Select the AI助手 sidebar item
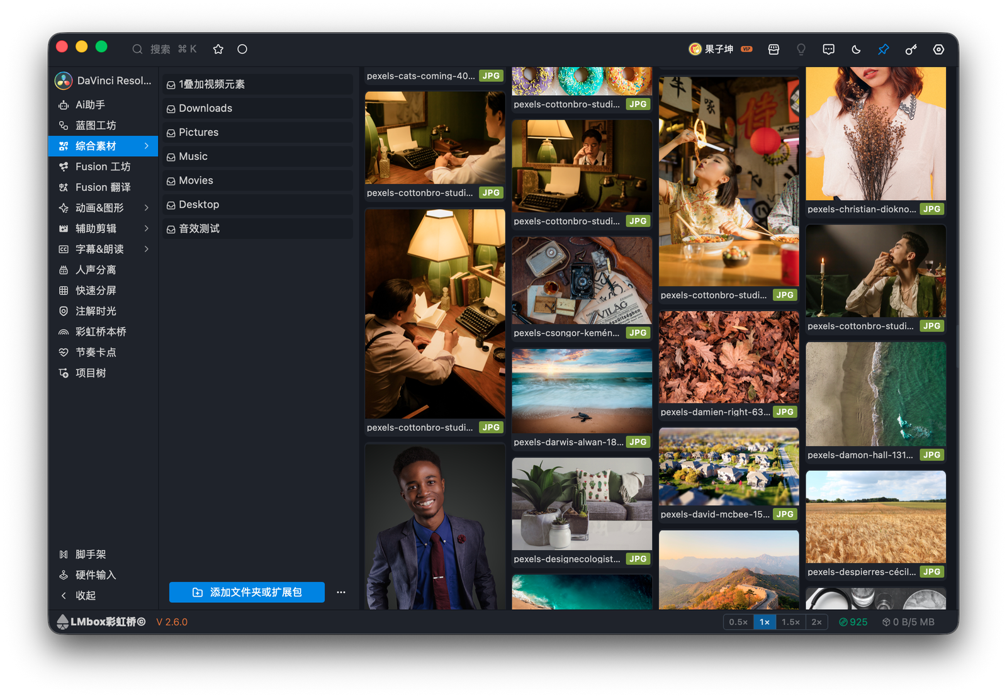The width and height of the screenshot is (1007, 698). click(x=103, y=104)
